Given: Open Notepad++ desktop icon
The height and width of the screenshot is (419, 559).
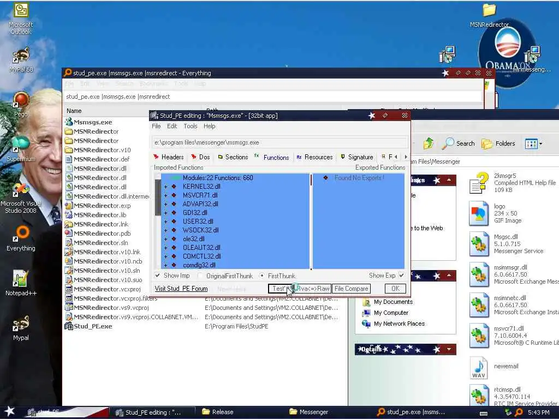Looking at the screenshot, I should [21, 283].
